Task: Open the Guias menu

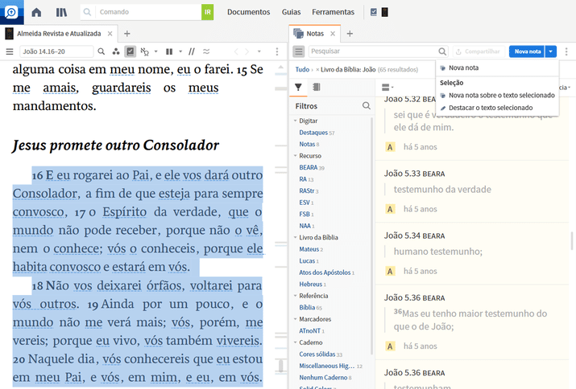Action: point(291,12)
